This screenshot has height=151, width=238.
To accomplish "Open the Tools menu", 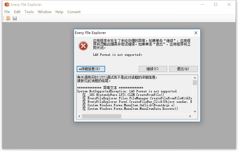I will point(29,12).
